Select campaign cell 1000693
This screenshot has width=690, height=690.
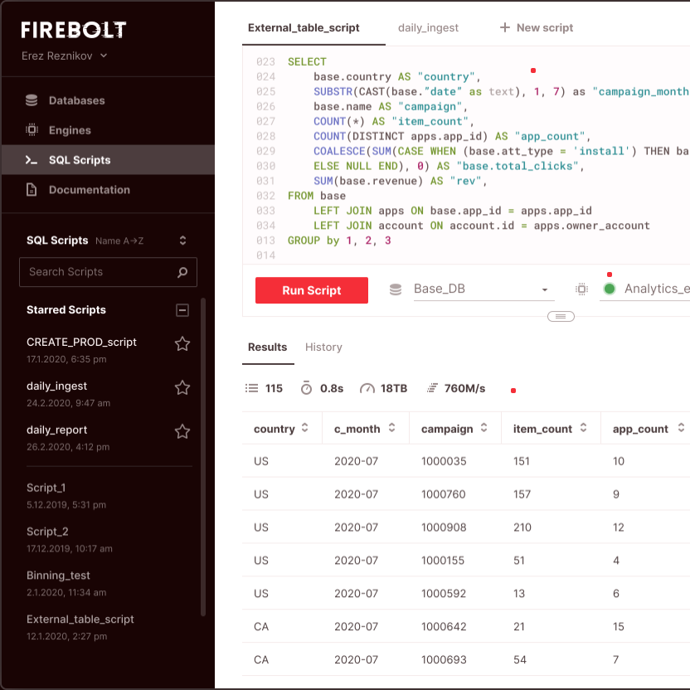pos(444,659)
